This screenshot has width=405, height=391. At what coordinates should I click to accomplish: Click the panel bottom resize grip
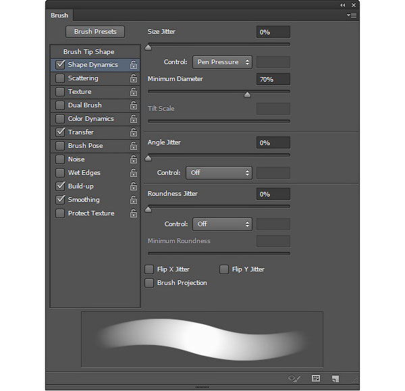pos(202,387)
